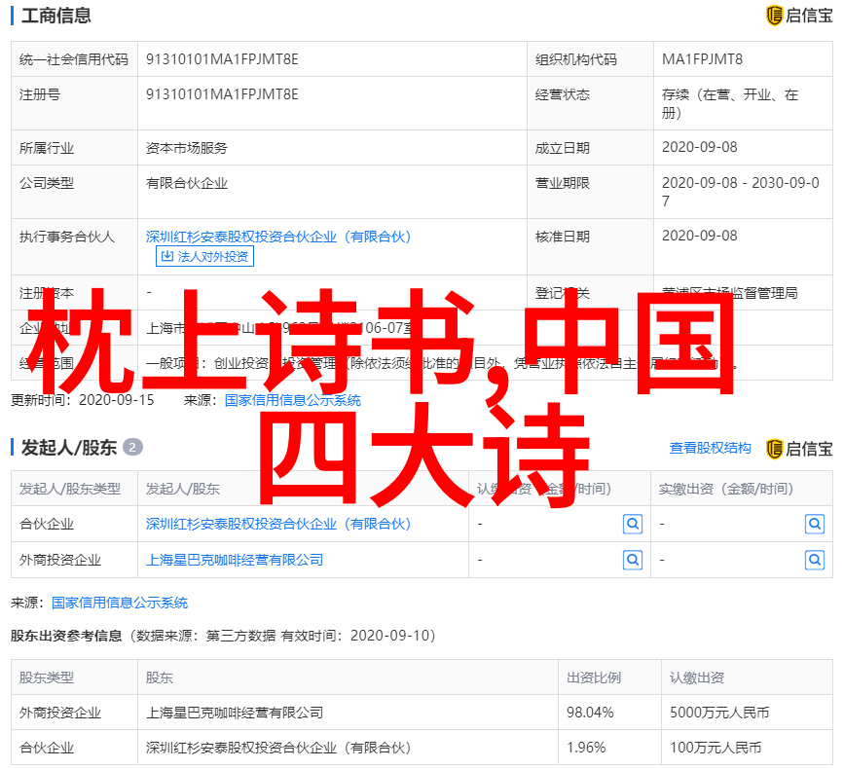Click 统一社会信用代码 label
The width and height of the screenshot is (844, 769).
point(74,59)
